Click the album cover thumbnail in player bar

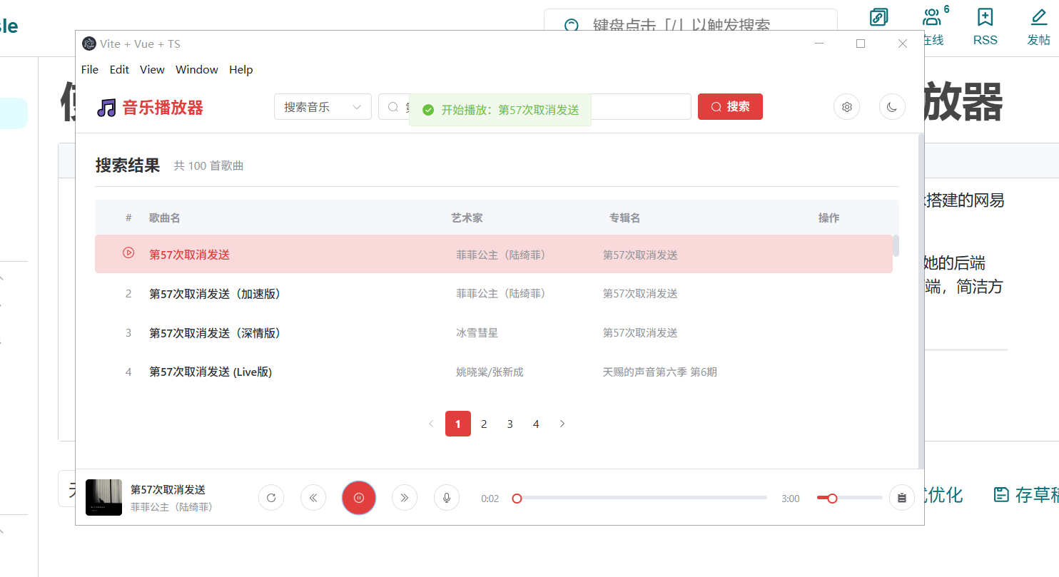(x=103, y=497)
